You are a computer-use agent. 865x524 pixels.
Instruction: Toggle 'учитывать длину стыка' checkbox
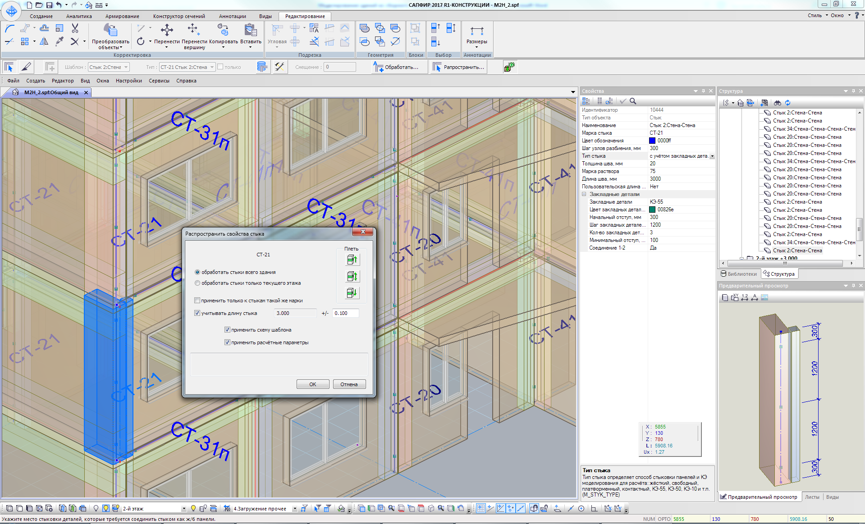coord(197,313)
